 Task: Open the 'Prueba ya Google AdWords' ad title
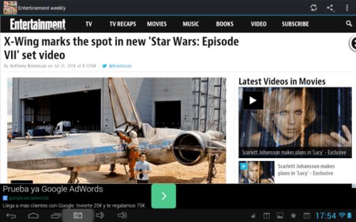point(53,189)
